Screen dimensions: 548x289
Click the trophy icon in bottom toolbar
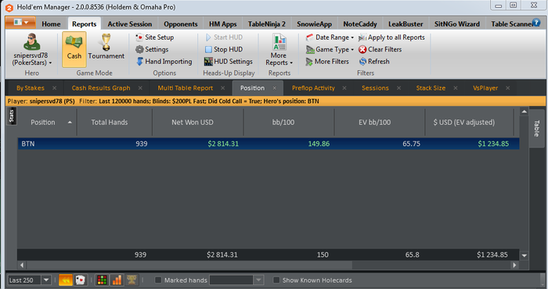[x=132, y=280]
